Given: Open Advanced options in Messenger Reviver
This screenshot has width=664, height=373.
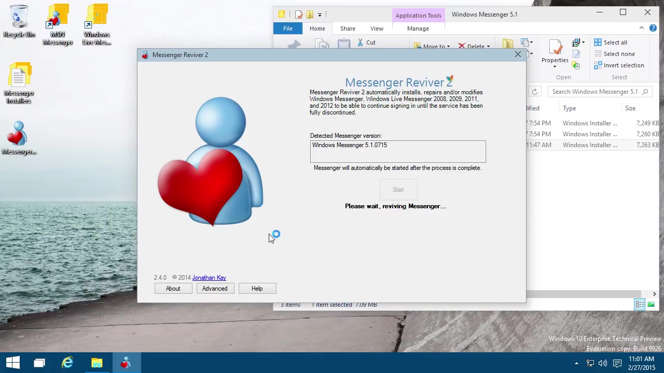Looking at the screenshot, I should click(215, 289).
